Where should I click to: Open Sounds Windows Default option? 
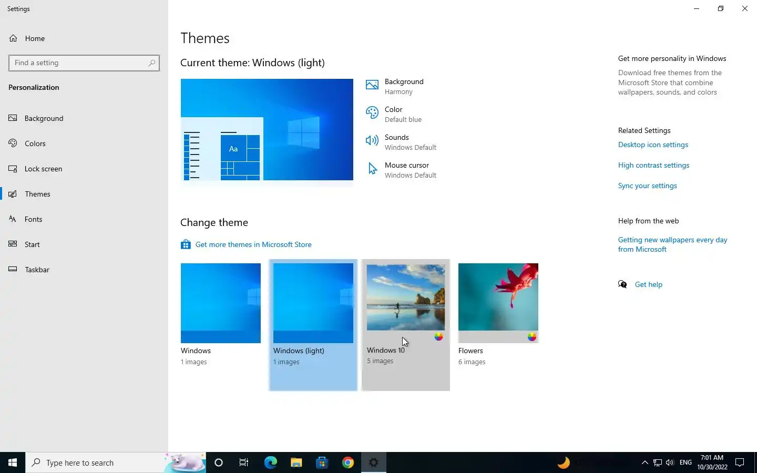coord(411,142)
